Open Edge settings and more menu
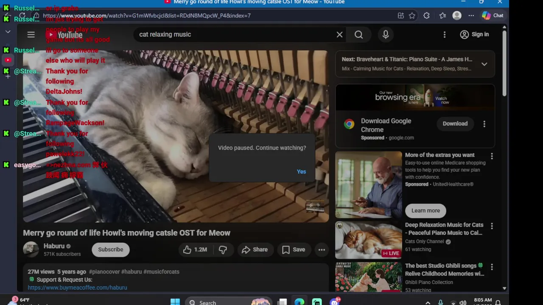The image size is (543, 305). click(471, 16)
